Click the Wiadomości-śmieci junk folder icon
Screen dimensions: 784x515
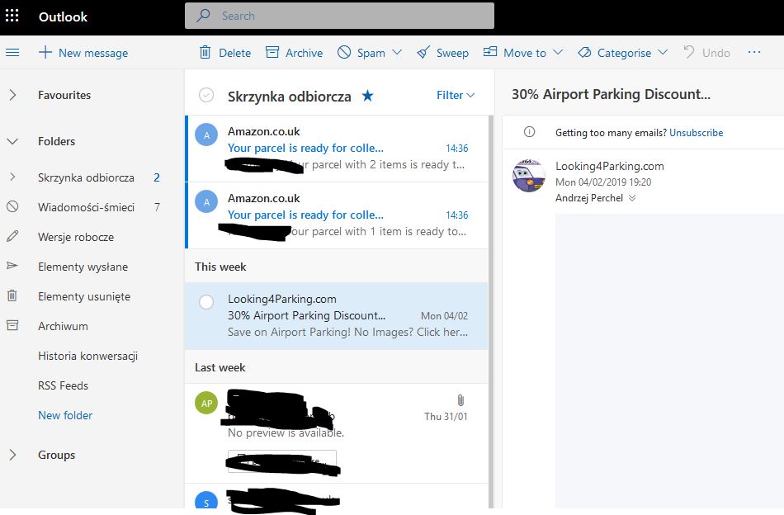[x=12, y=206]
